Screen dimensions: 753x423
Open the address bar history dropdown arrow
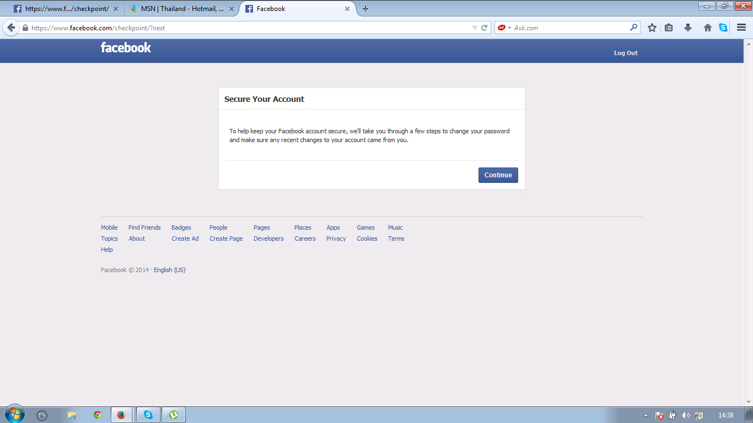[x=475, y=28]
